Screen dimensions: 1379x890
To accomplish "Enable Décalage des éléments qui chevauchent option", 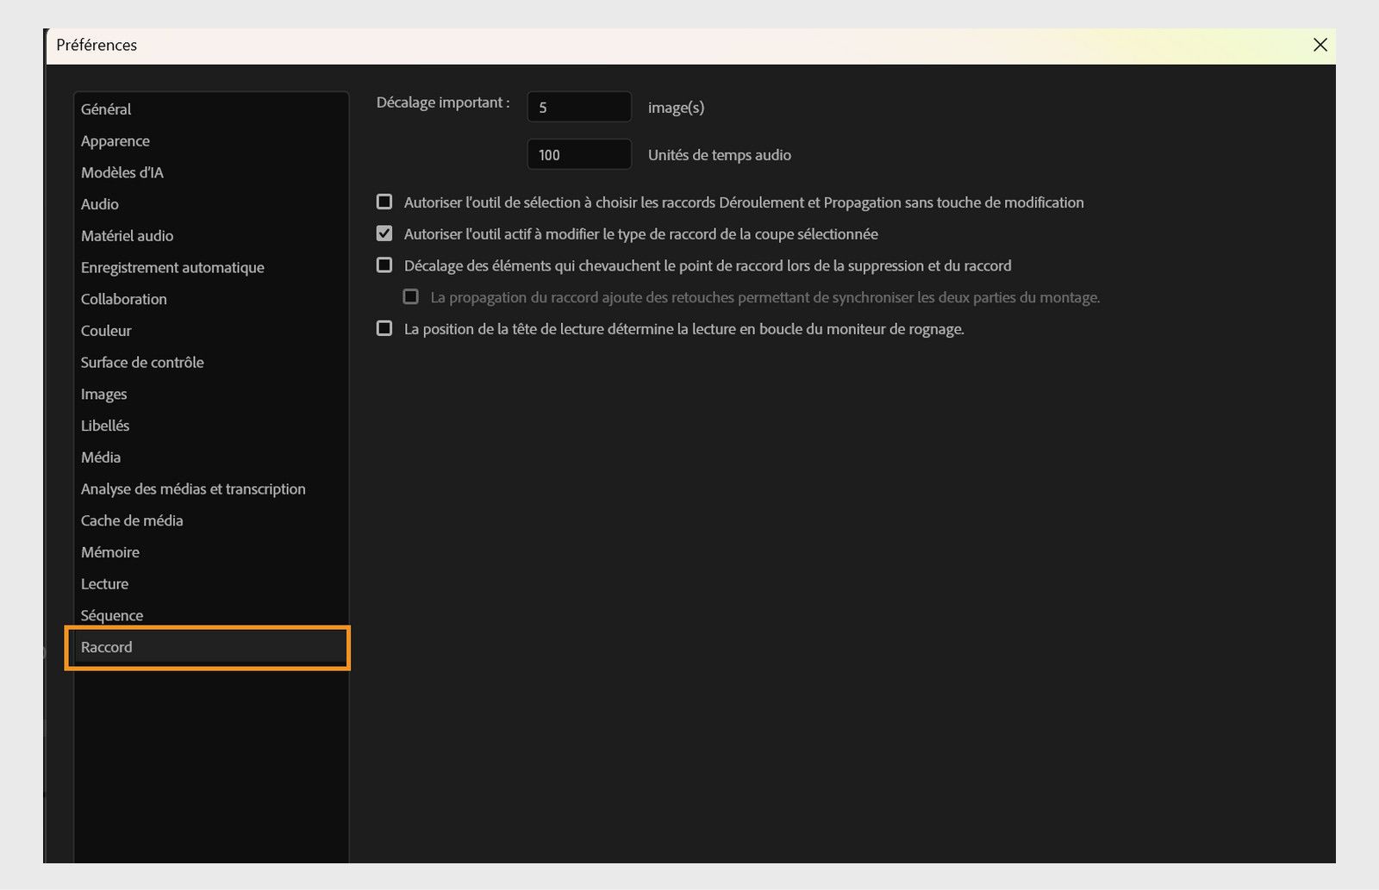I will (x=384, y=265).
